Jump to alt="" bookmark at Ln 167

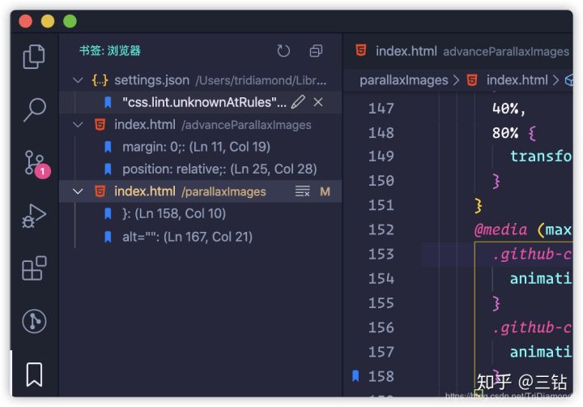(201, 237)
